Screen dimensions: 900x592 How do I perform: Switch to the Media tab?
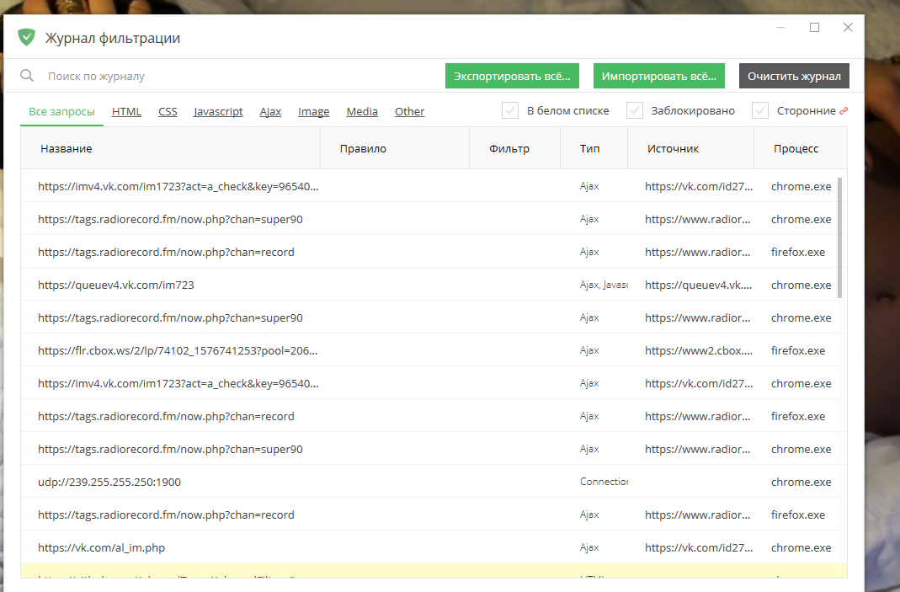coord(362,111)
